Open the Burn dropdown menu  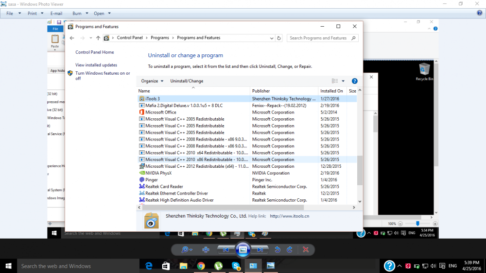80,14
